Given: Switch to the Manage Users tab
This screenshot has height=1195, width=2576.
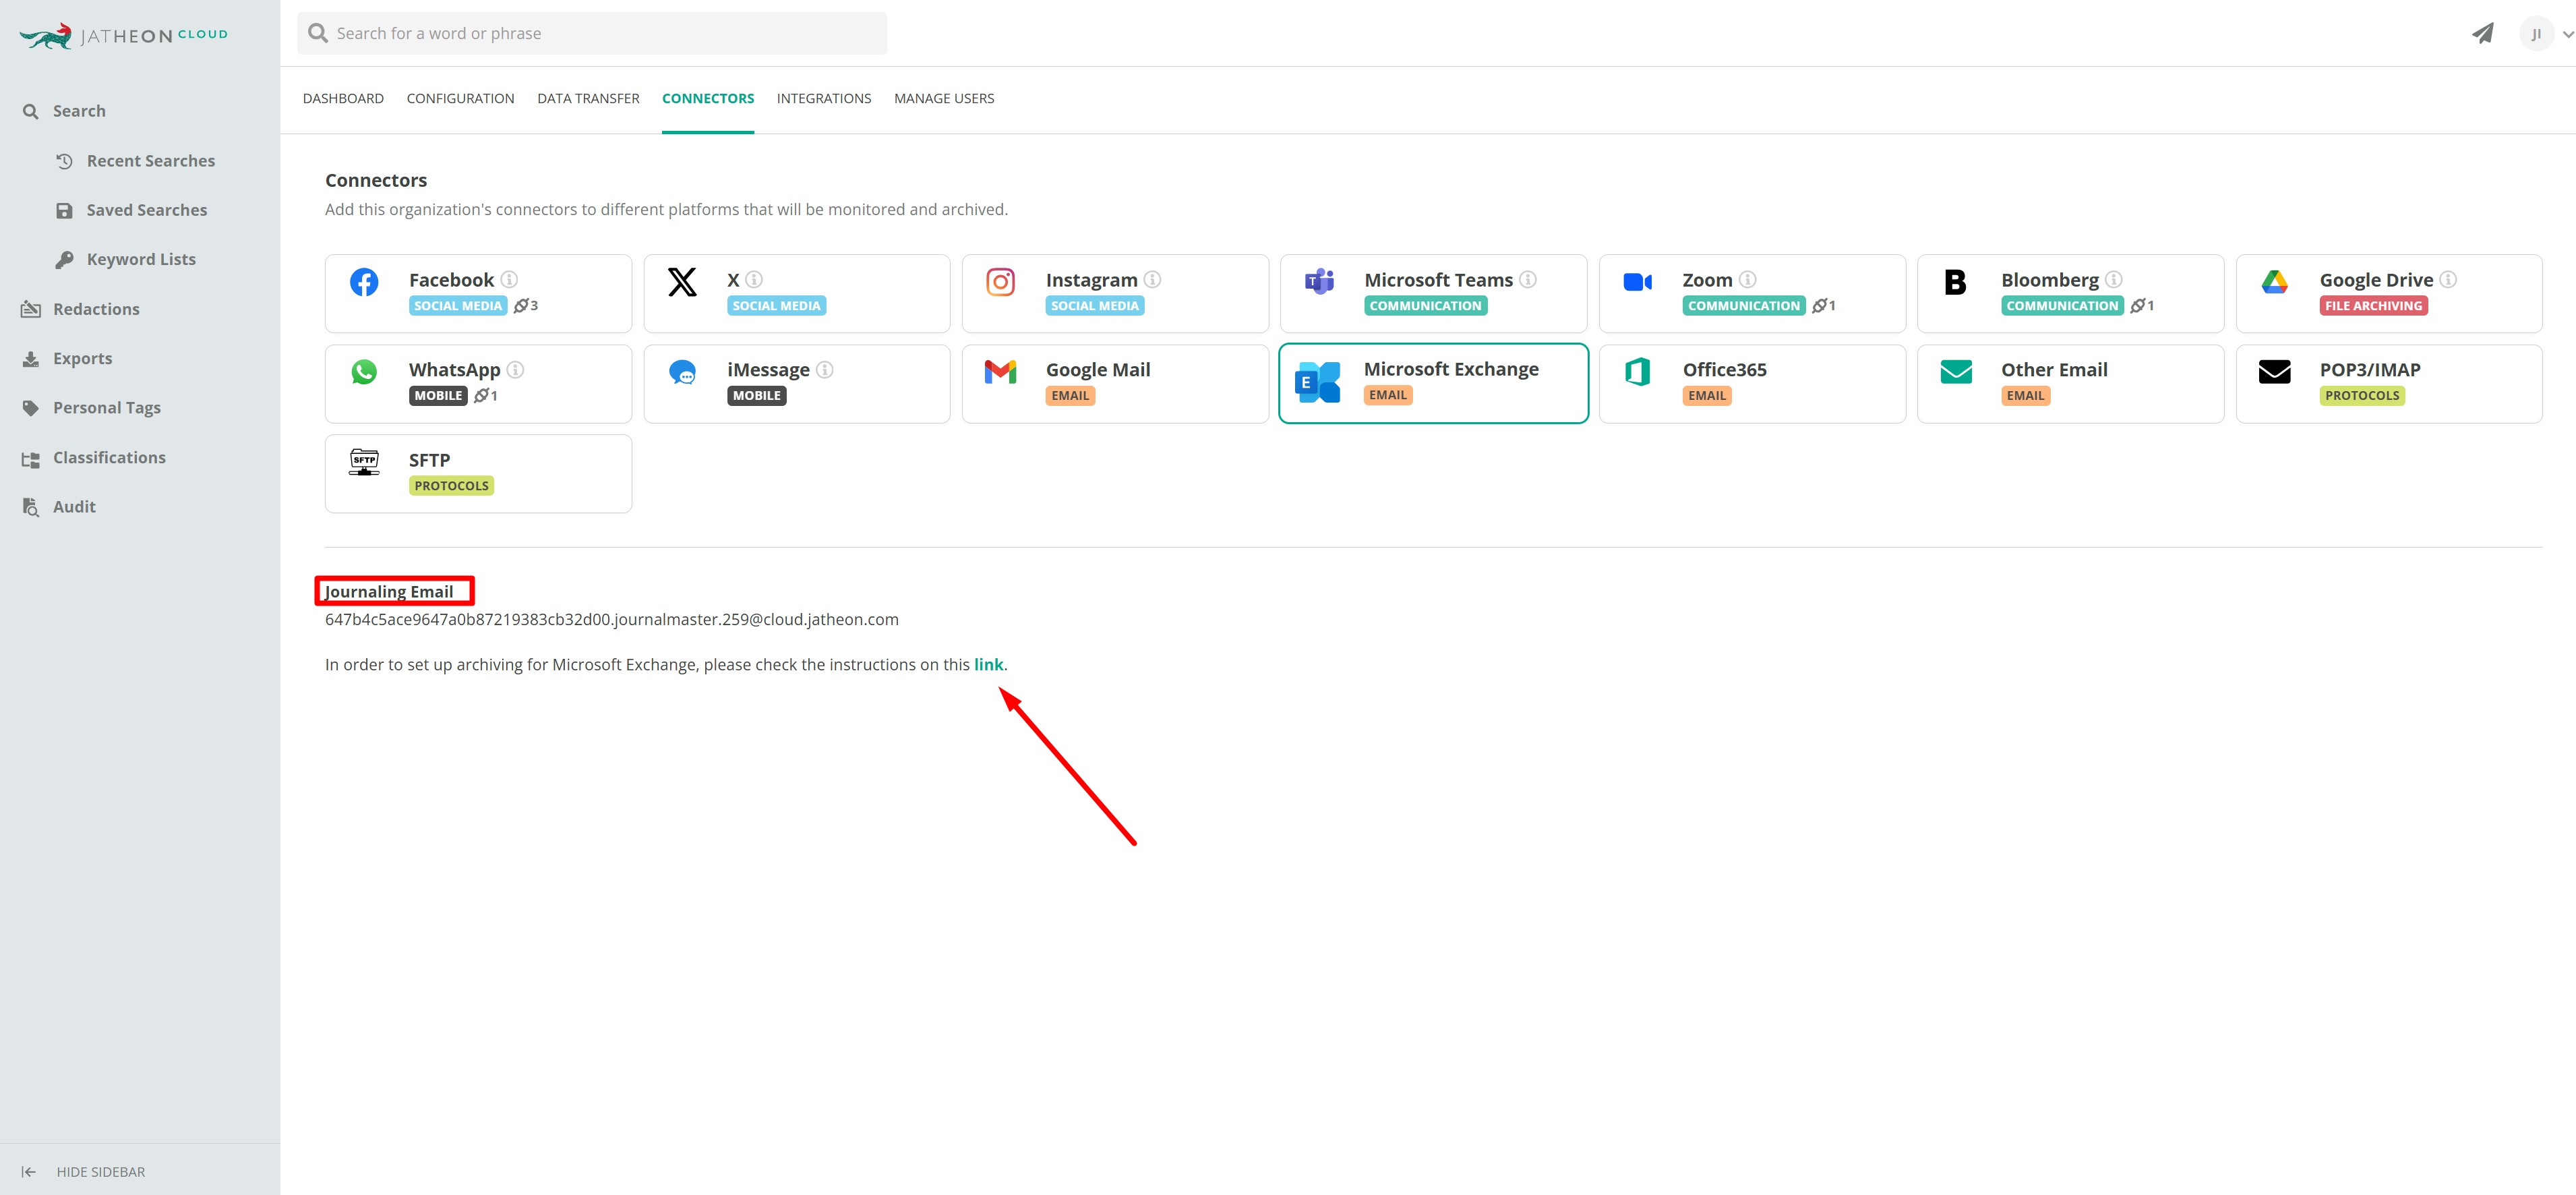Looking at the screenshot, I should pos(944,98).
